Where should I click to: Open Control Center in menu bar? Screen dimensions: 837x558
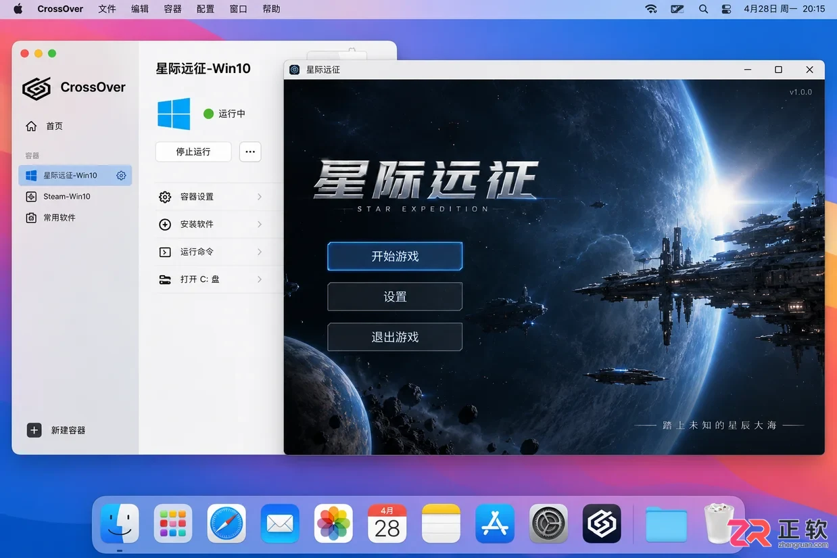[x=727, y=9]
